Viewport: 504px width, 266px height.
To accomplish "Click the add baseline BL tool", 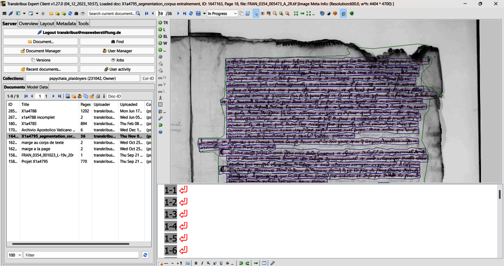I will [x=163, y=36].
